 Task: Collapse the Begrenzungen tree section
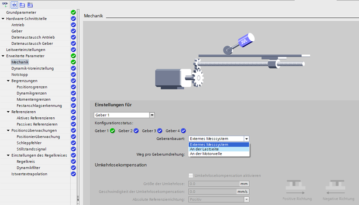pyautogui.click(x=8, y=81)
